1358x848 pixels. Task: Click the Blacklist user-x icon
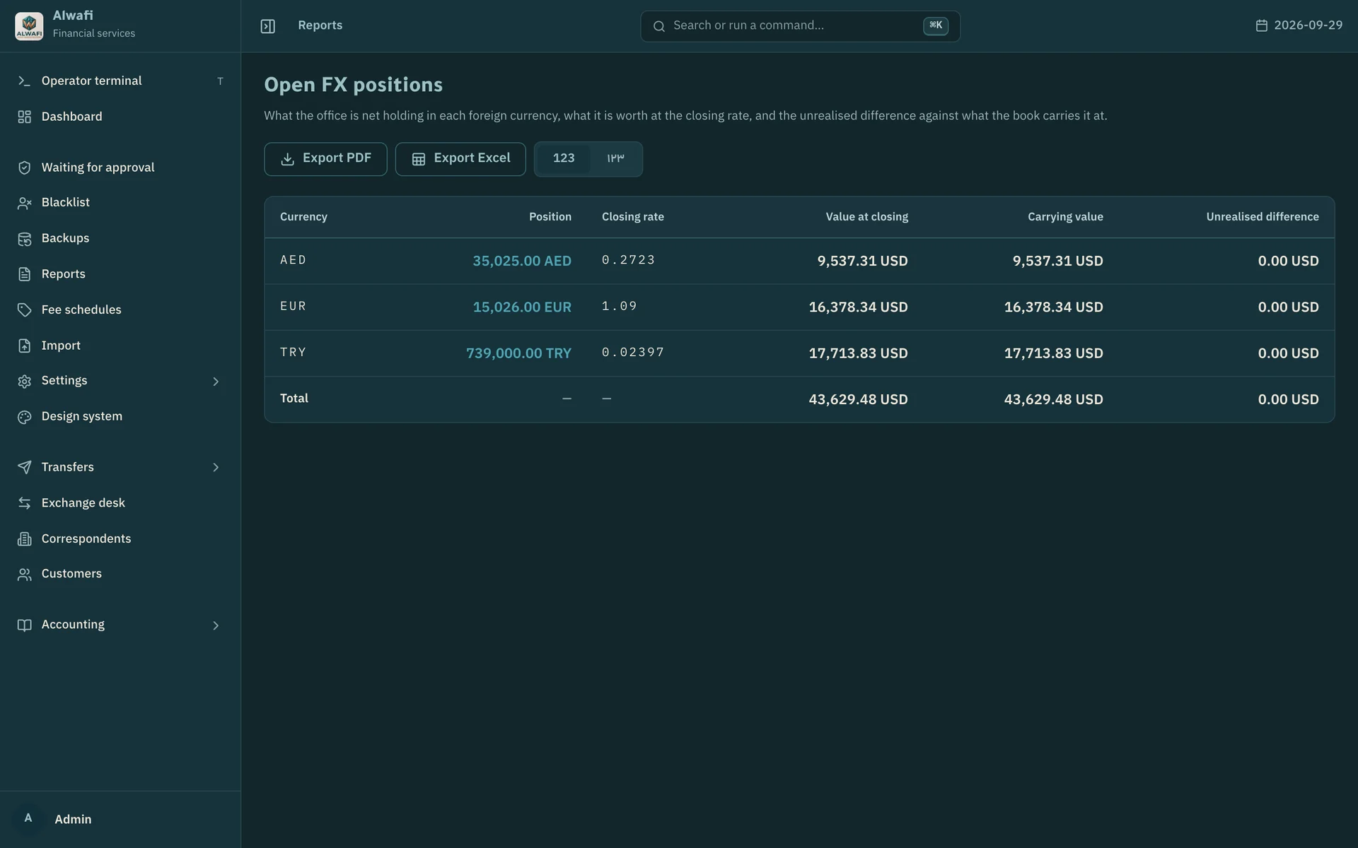(x=24, y=203)
